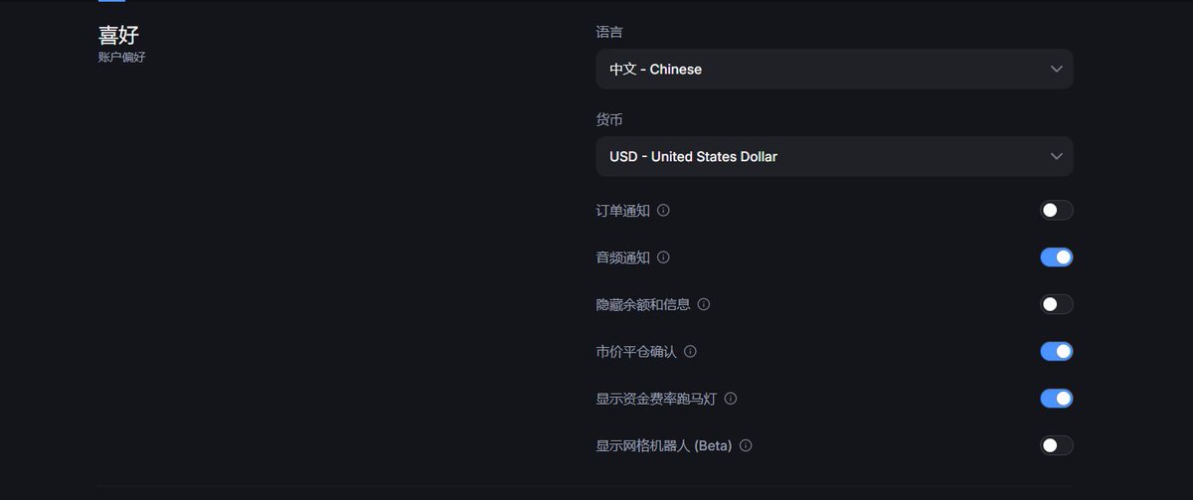Enable the 隐藏余额和信息 switch
The width and height of the screenshot is (1193, 500).
pos(1056,304)
